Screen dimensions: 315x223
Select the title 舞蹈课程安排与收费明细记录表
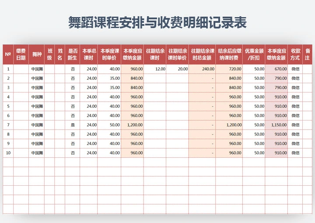pyautogui.click(x=157, y=22)
